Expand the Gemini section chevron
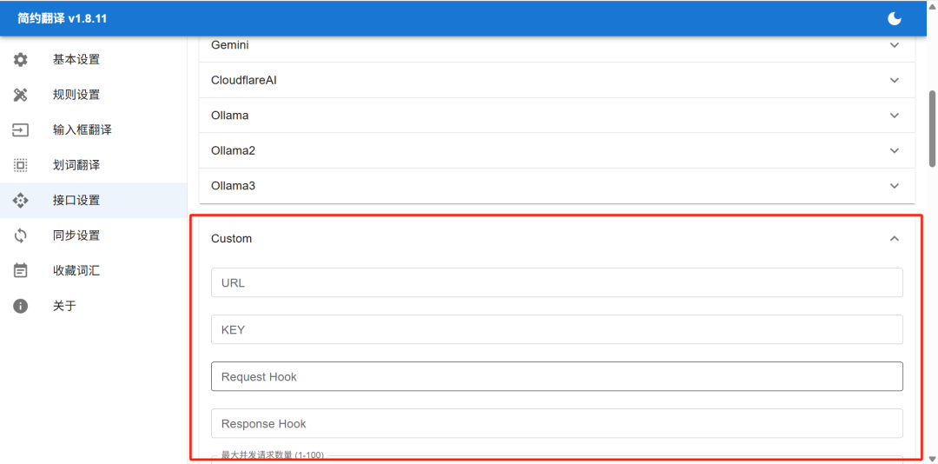938x464 pixels. point(895,45)
